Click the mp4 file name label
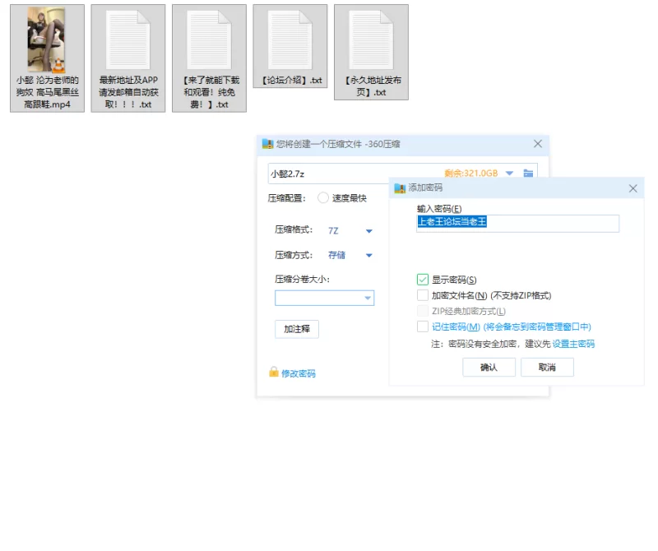The image size is (658, 551). pyautogui.click(x=47, y=92)
